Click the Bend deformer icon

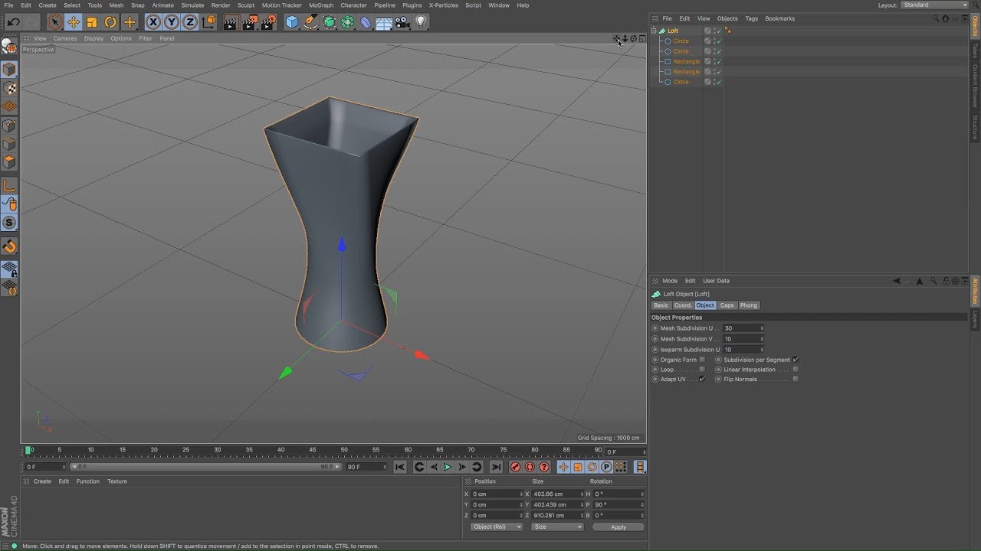pos(366,22)
